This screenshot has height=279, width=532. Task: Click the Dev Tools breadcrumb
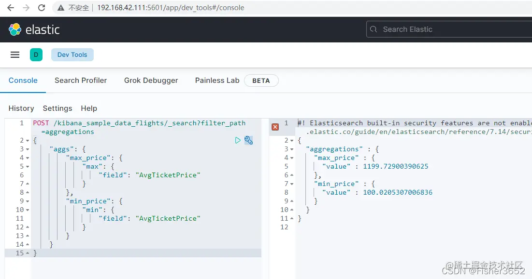tap(72, 55)
